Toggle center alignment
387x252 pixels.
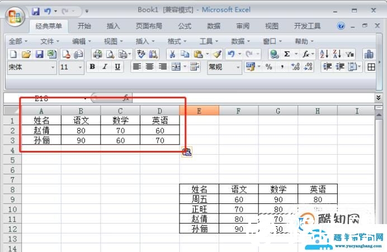(x=149, y=67)
